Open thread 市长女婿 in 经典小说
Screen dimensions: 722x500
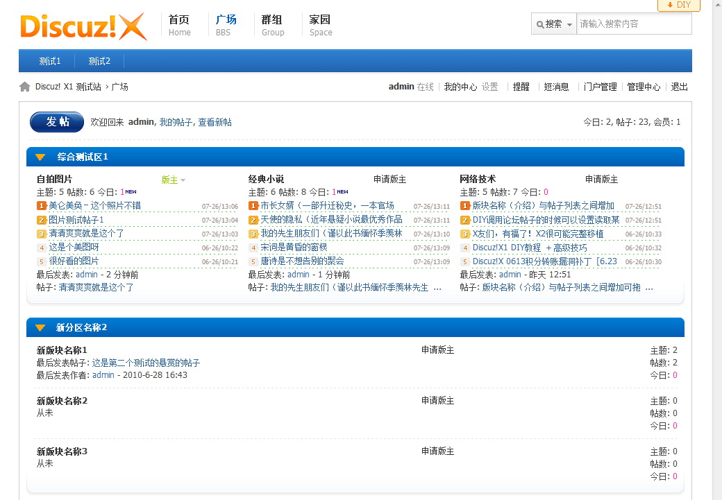point(328,205)
